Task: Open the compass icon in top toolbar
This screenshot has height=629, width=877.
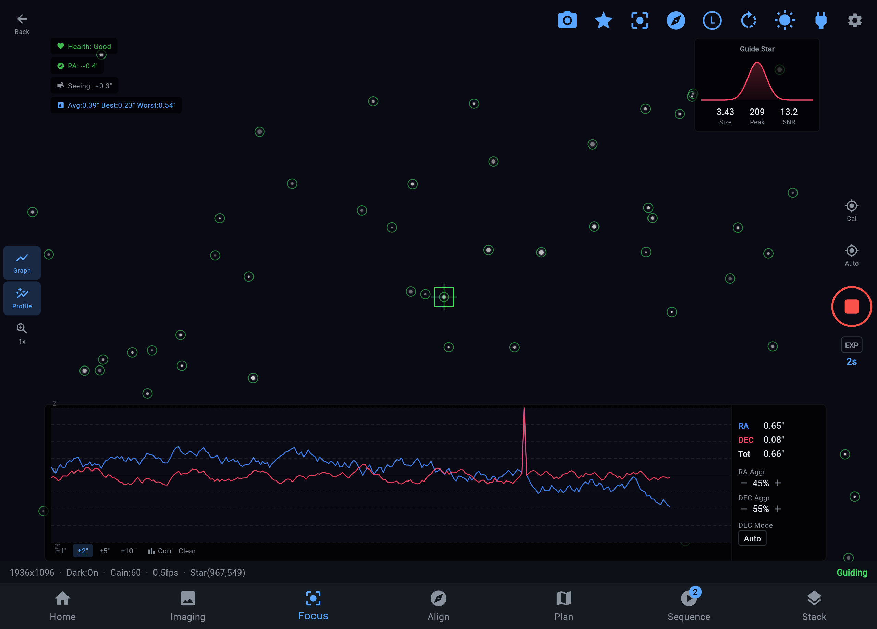Action: click(x=676, y=21)
